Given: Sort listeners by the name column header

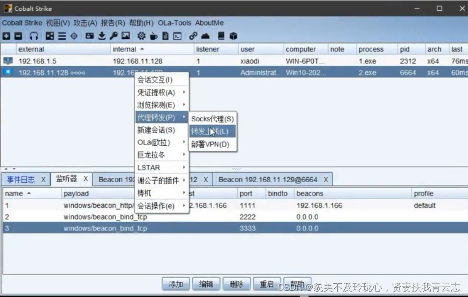Looking at the screenshot, I should [x=32, y=193].
